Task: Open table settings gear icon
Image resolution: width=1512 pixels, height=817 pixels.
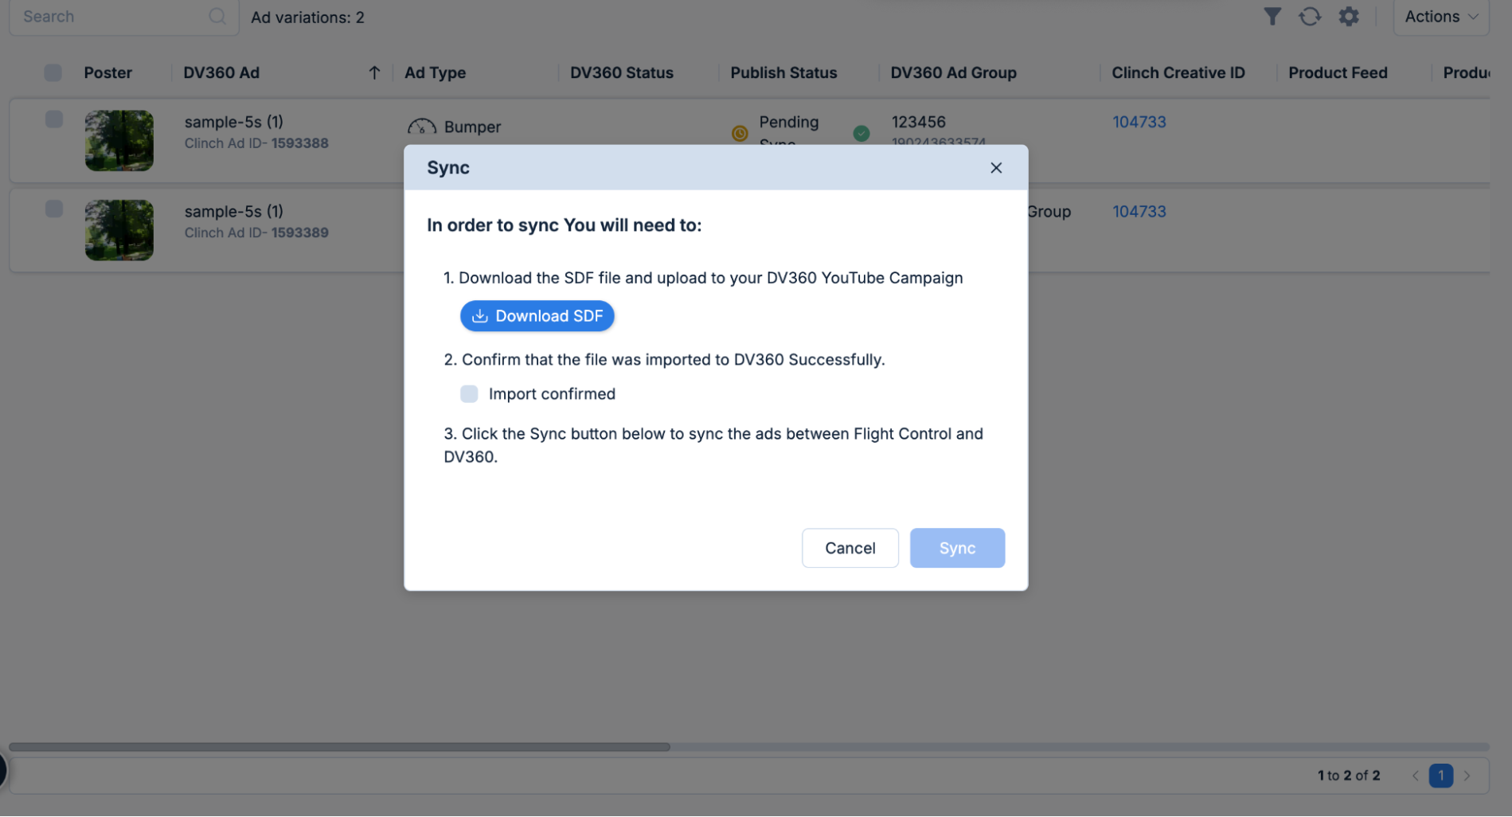Action: [x=1349, y=16]
